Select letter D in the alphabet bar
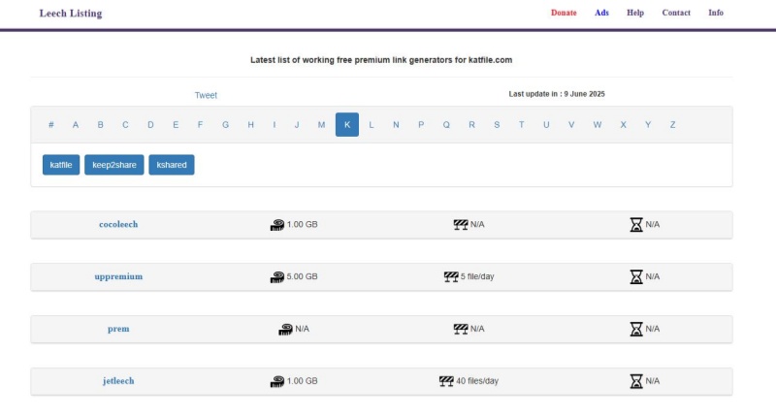This screenshot has width=776, height=416. coord(150,125)
